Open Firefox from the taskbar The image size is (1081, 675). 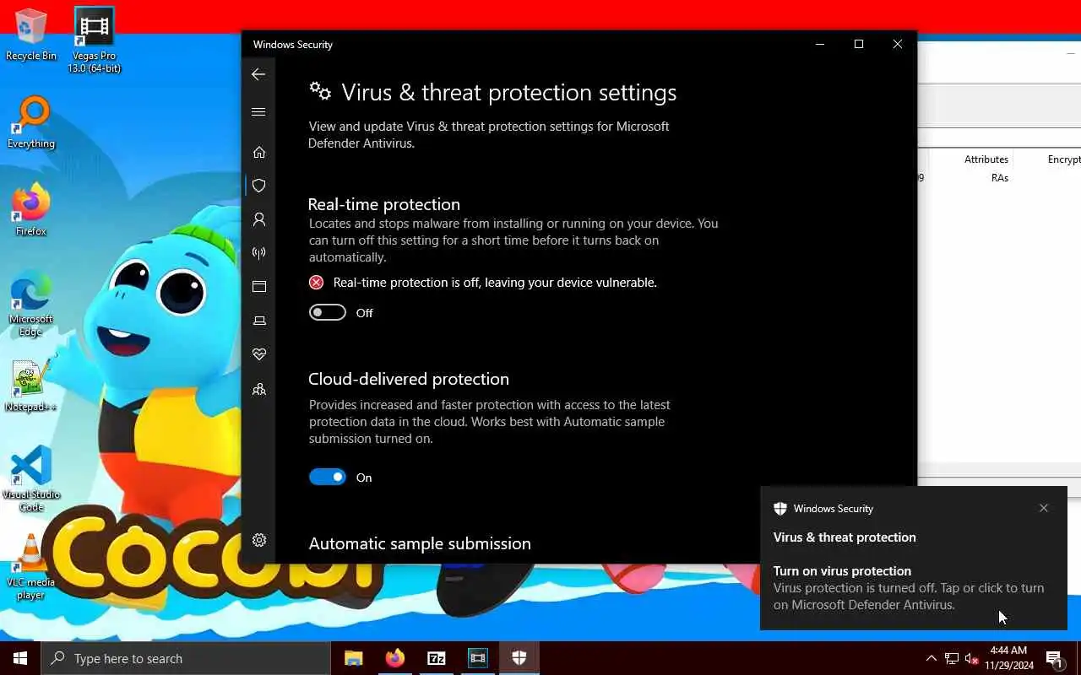click(x=394, y=658)
